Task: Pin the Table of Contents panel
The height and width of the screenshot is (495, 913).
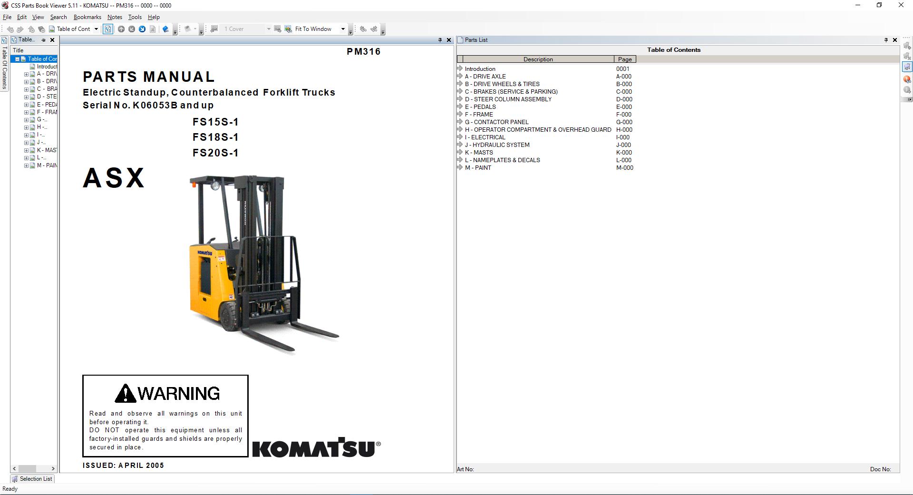Action: [x=43, y=40]
